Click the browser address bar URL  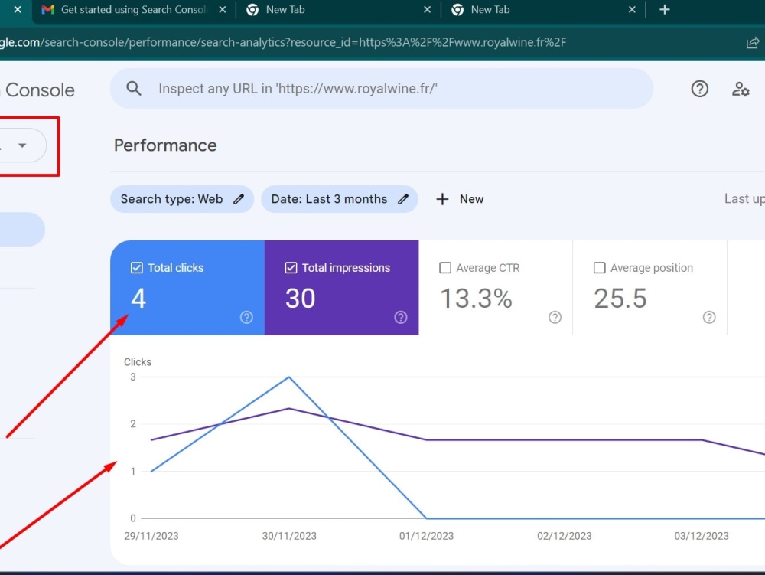(x=283, y=42)
